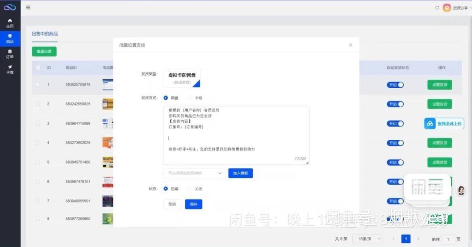Select the 网盘 delivery method radio
The height and width of the screenshot is (247, 472).
pyautogui.click(x=166, y=98)
